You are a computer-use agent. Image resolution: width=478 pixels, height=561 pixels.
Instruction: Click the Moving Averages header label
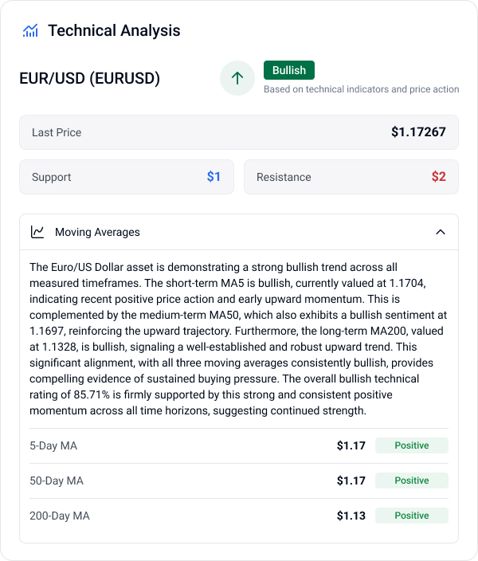point(97,232)
